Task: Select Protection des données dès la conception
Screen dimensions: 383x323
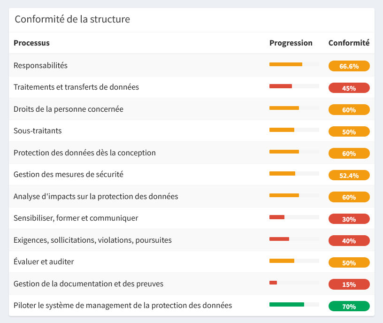Action: [84, 153]
